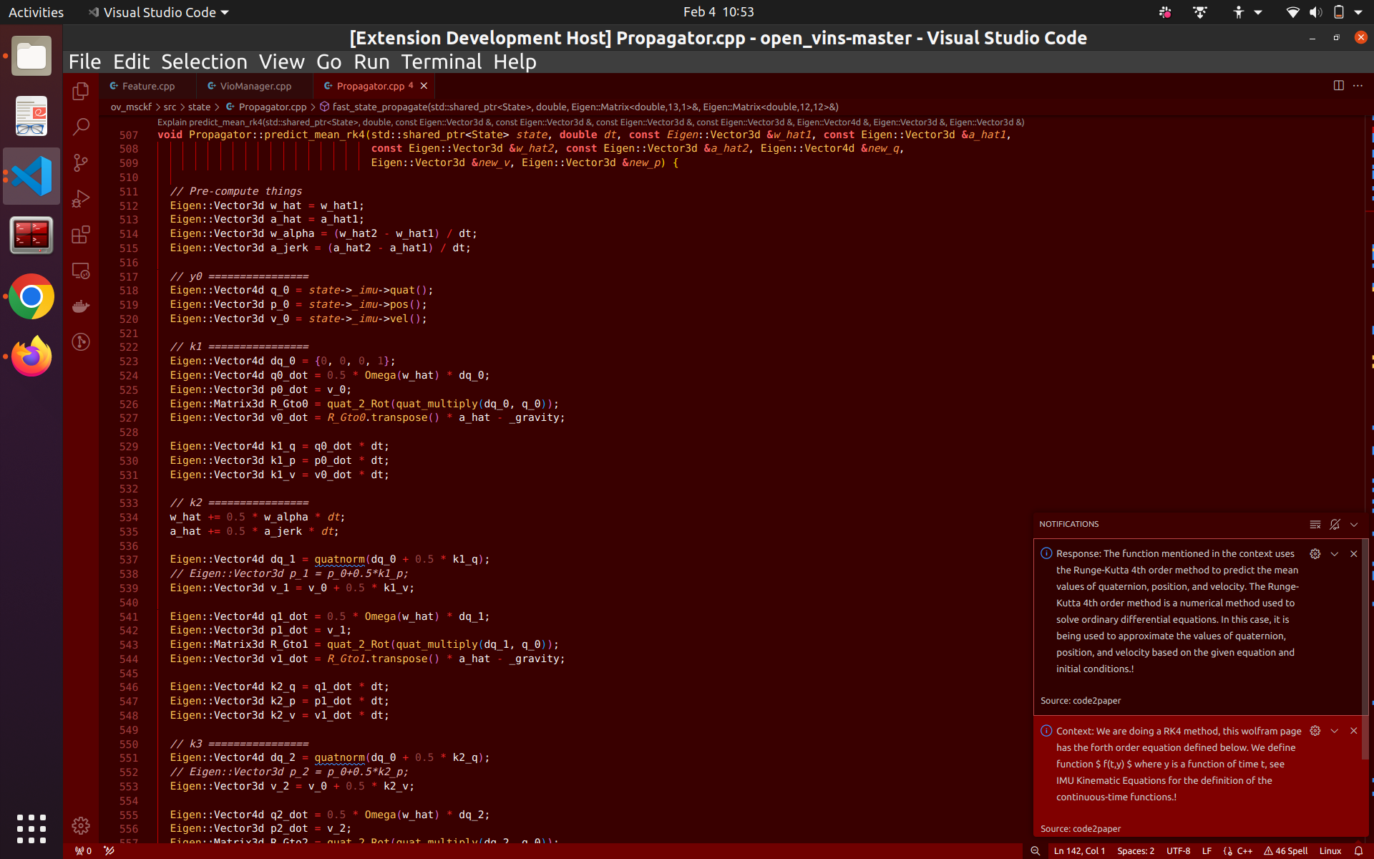Click state folder in breadcrumb path
The width and height of the screenshot is (1374, 859).
click(199, 107)
